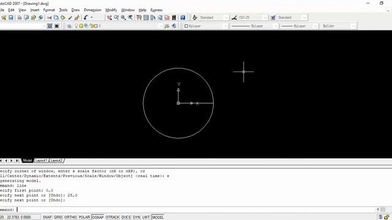The height and width of the screenshot is (220, 392).
Task: Toggle DYN dynamic input in status bar
Action: [137, 218]
